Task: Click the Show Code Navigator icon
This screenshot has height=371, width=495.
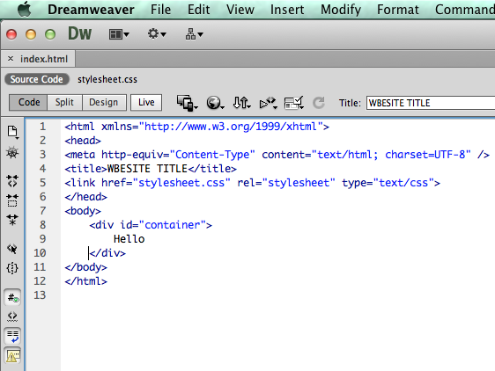Action: [x=12, y=152]
